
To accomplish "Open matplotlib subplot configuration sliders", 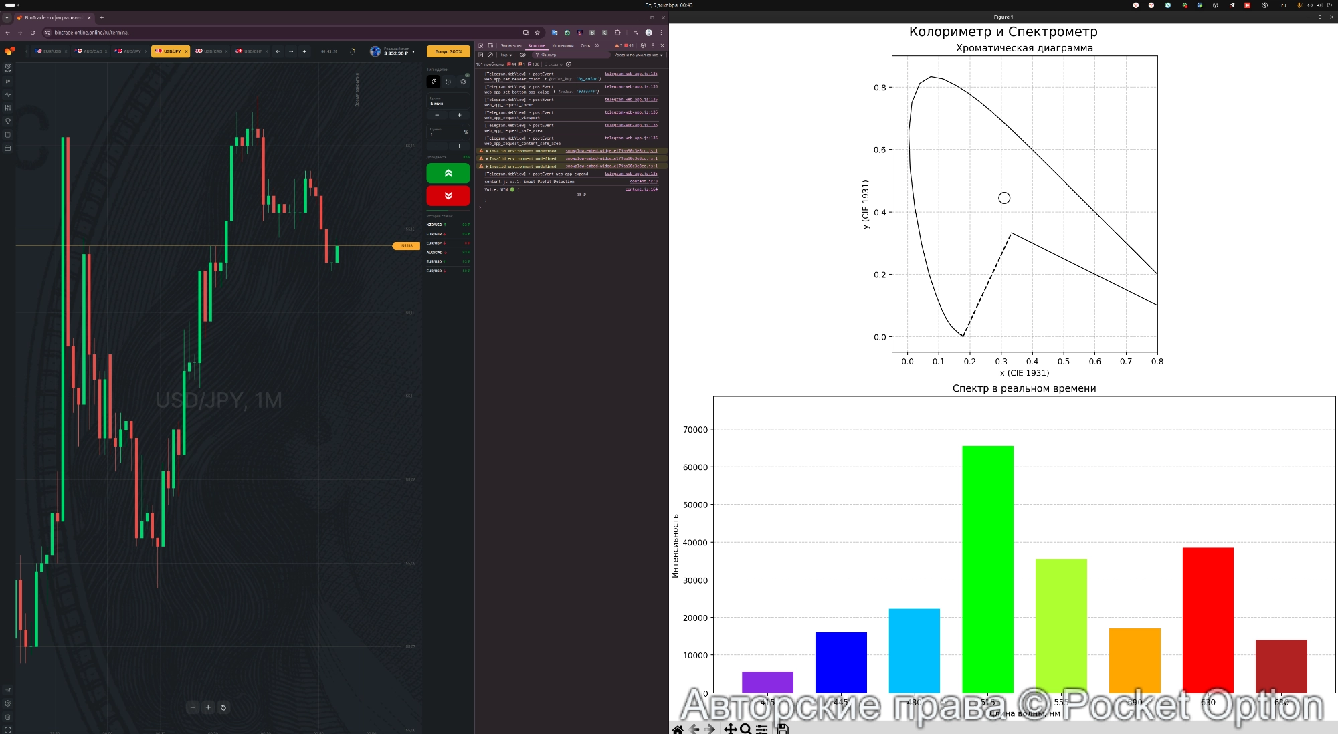I will click(x=762, y=729).
